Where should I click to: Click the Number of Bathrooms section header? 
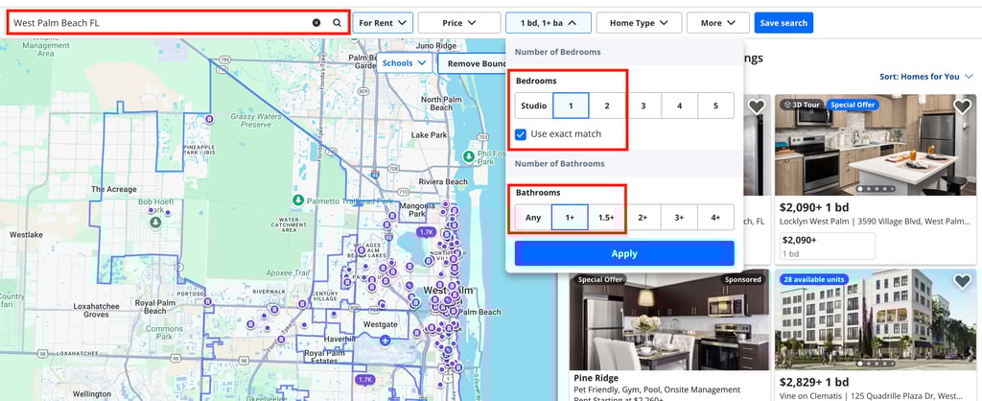pyautogui.click(x=560, y=163)
